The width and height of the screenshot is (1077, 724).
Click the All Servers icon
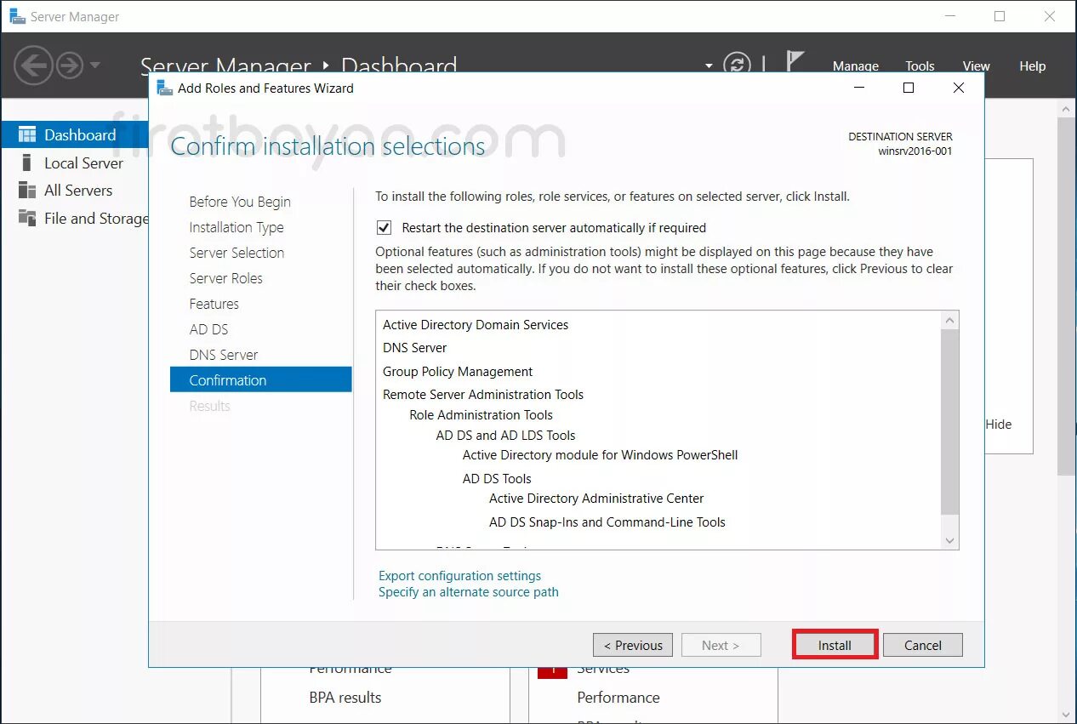coord(27,191)
